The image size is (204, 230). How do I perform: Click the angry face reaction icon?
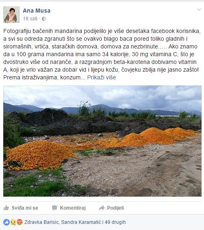click(x=20, y=222)
